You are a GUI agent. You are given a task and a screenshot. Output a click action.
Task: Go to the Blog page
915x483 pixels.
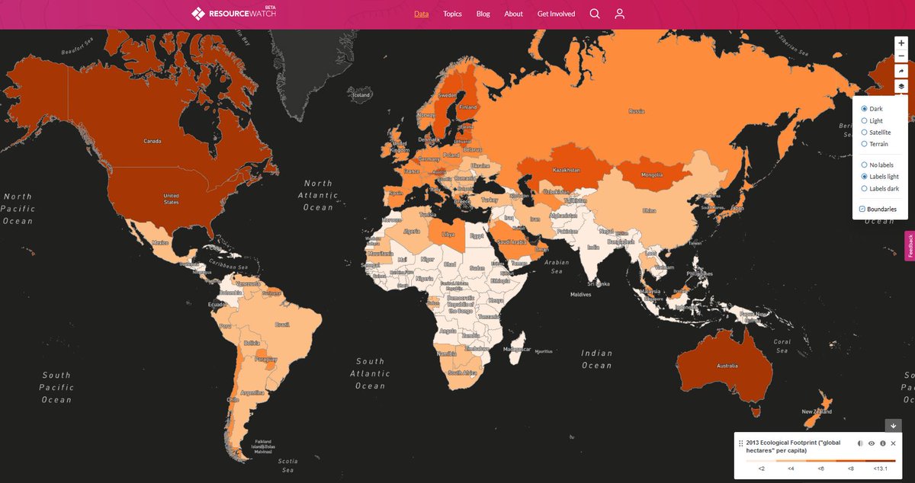point(483,14)
